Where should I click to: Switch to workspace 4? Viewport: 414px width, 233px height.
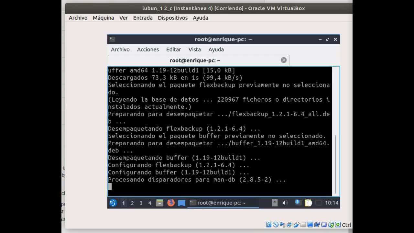(150, 203)
